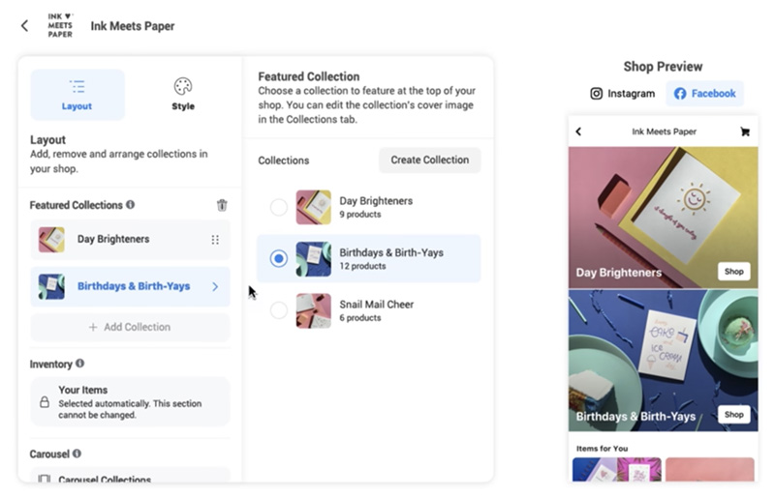Screen dimensions: 775x497
Task: Click Shop button on Birthdays & Birth-Yays banner
Action: pos(734,415)
